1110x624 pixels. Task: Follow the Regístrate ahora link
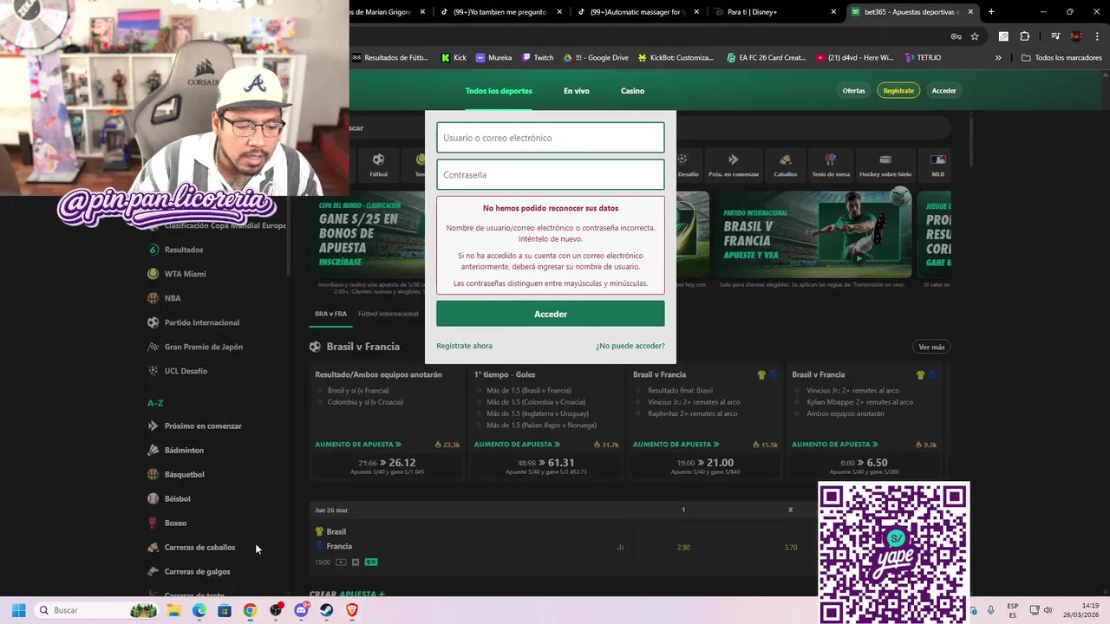[464, 346]
